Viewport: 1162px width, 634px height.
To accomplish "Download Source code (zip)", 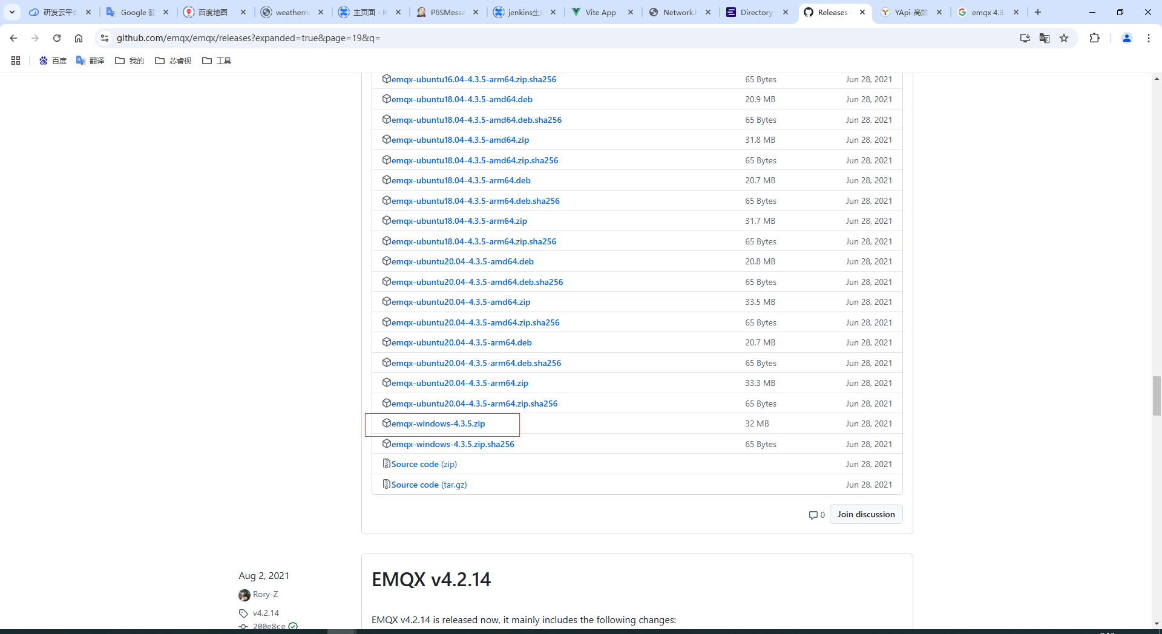I will point(424,464).
